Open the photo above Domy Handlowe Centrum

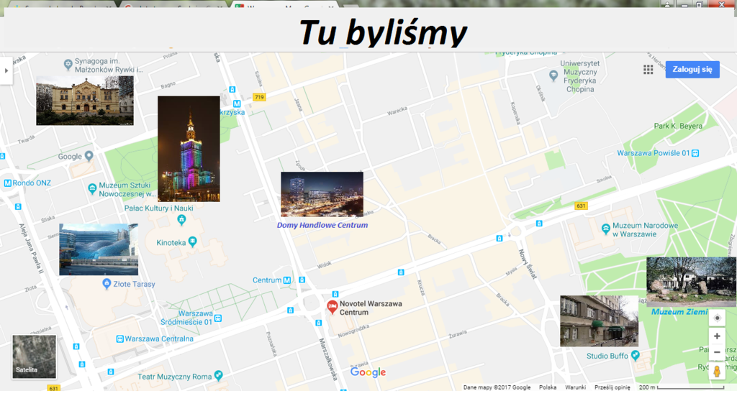(322, 194)
